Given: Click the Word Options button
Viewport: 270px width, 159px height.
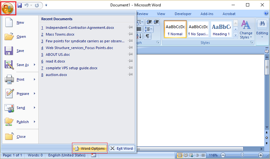Looking at the screenshot, I should [90, 148].
